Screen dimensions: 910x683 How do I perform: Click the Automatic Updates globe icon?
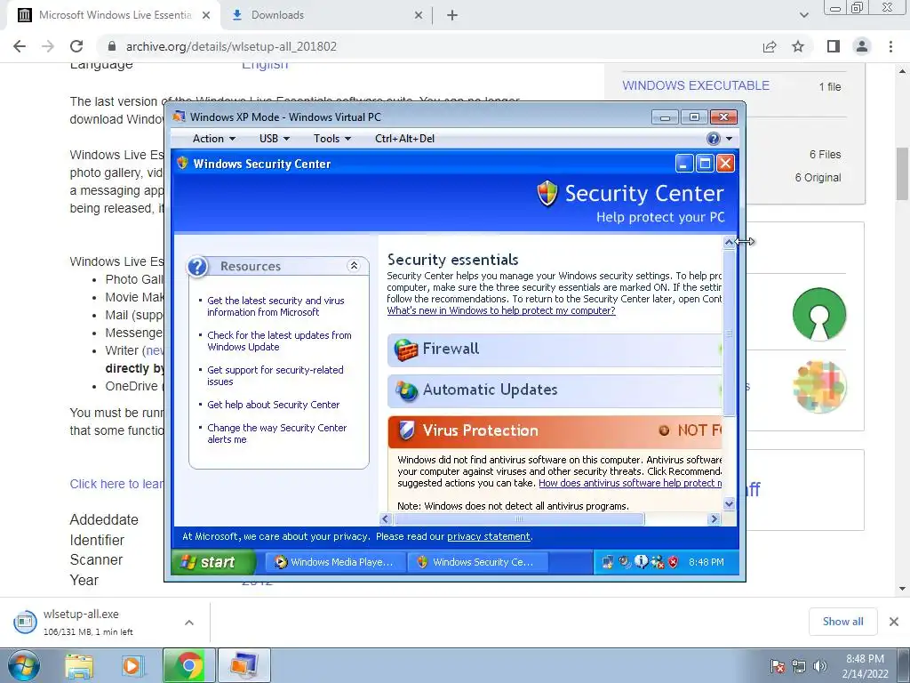tap(406, 390)
